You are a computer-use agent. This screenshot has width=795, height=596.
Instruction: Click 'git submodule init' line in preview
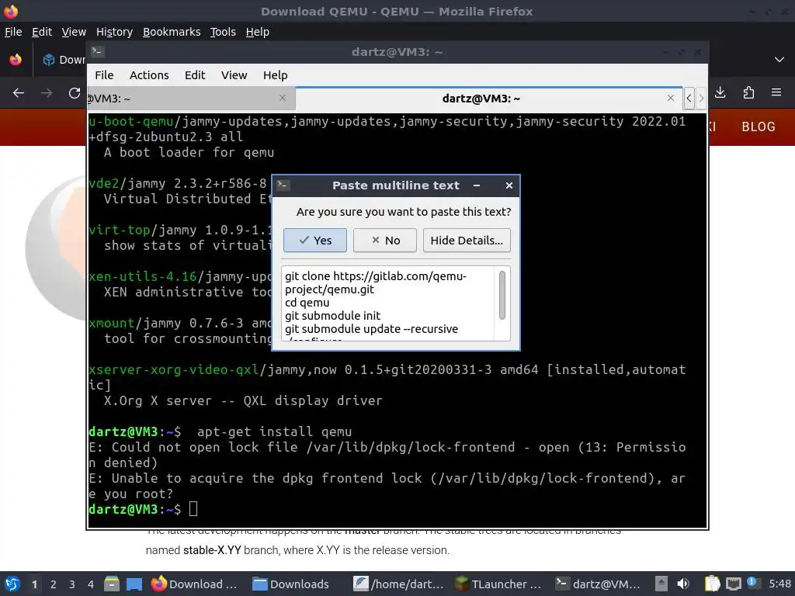pyautogui.click(x=332, y=316)
